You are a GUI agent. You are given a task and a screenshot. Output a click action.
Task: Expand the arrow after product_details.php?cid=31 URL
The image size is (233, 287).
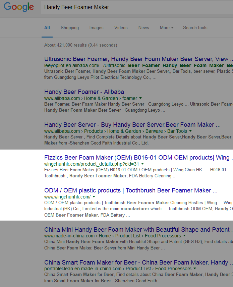pyautogui.click(x=142, y=164)
